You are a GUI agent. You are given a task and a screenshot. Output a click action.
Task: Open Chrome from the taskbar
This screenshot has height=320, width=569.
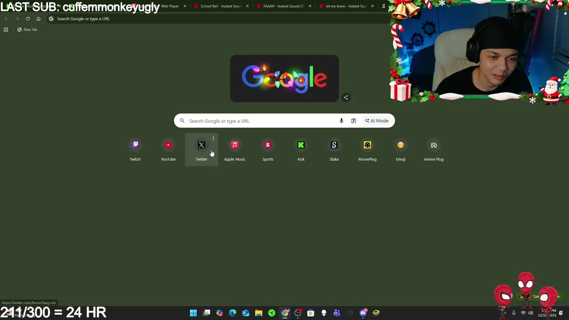(x=285, y=313)
